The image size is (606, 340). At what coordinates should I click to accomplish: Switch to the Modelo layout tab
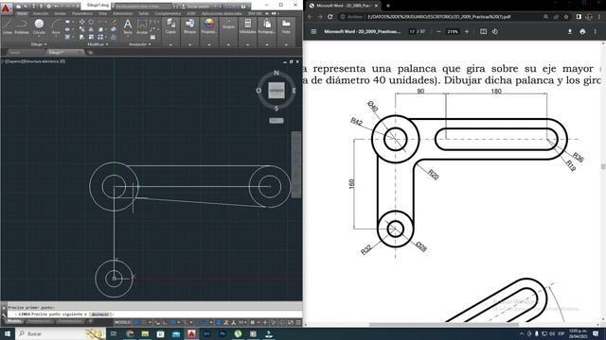point(14,321)
